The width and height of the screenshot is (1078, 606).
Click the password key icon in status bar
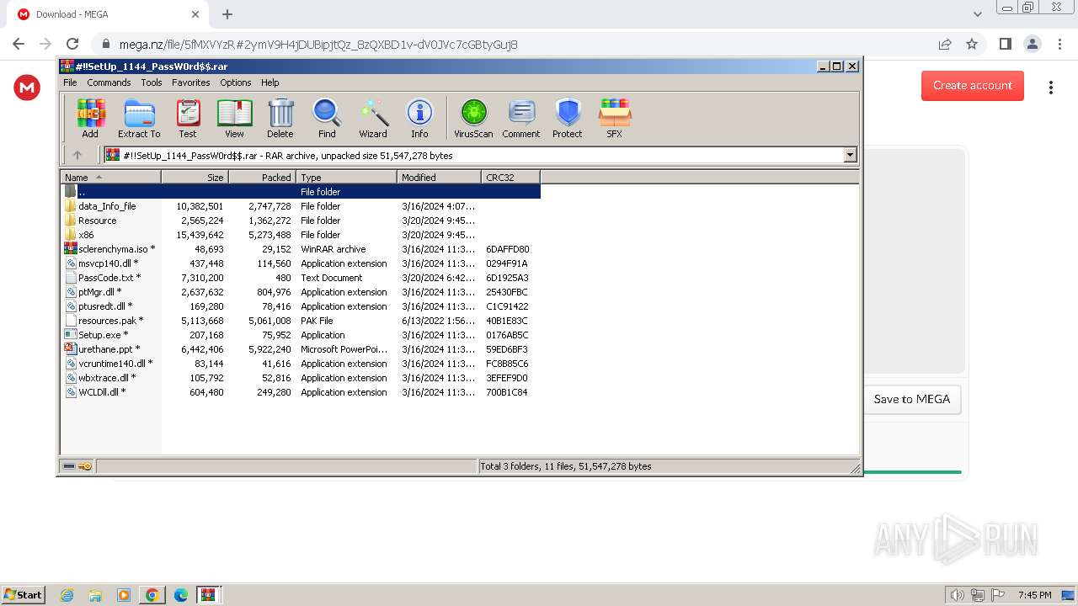click(x=85, y=466)
